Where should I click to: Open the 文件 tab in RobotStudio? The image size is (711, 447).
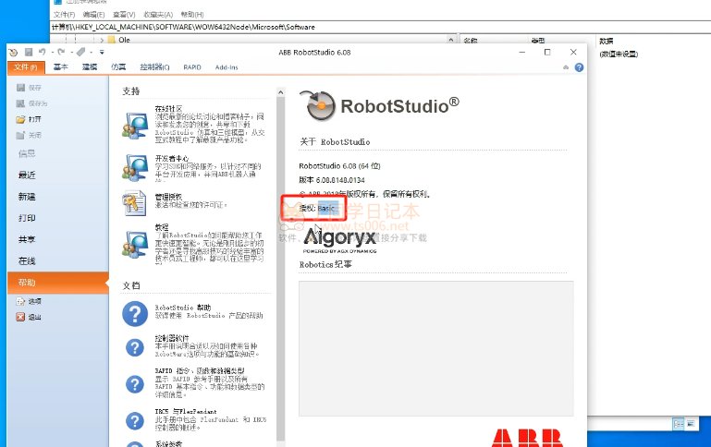tap(25, 67)
